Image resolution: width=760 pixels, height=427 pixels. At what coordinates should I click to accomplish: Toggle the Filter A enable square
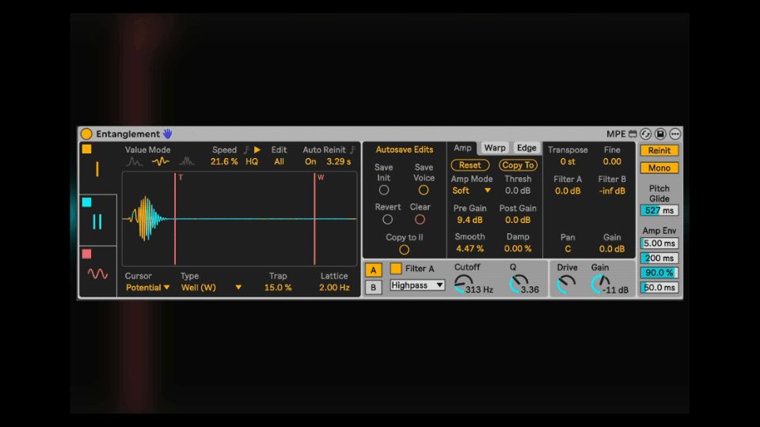[396, 268]
